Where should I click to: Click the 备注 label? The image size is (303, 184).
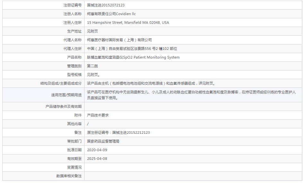[x=78, y=133]
